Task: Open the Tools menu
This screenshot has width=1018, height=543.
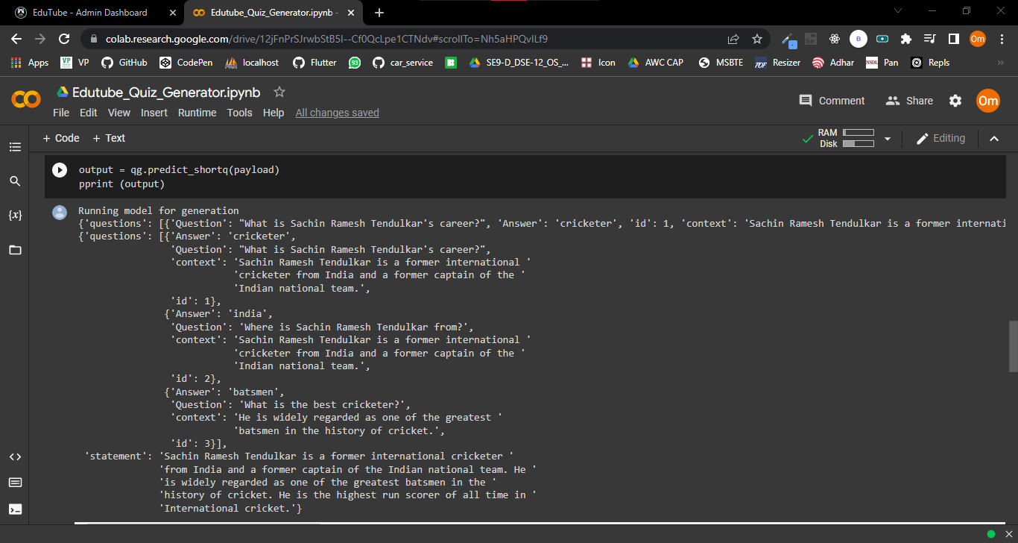Action: (x=240, y=113)
